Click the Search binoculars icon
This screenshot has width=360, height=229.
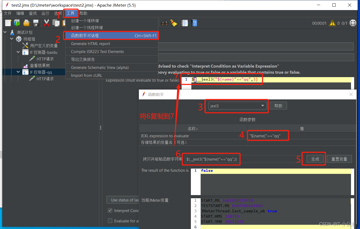coord(165,23)
